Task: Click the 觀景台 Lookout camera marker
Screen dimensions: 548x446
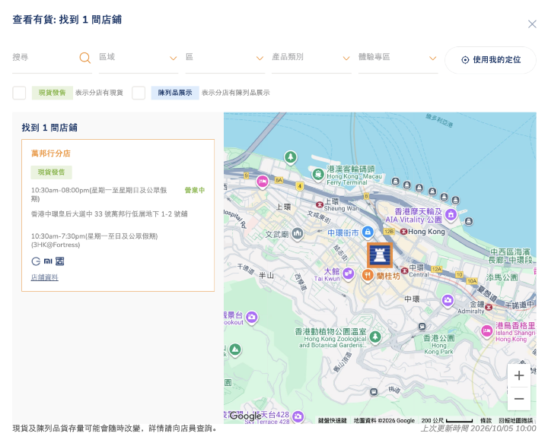Action: (252, 318)
